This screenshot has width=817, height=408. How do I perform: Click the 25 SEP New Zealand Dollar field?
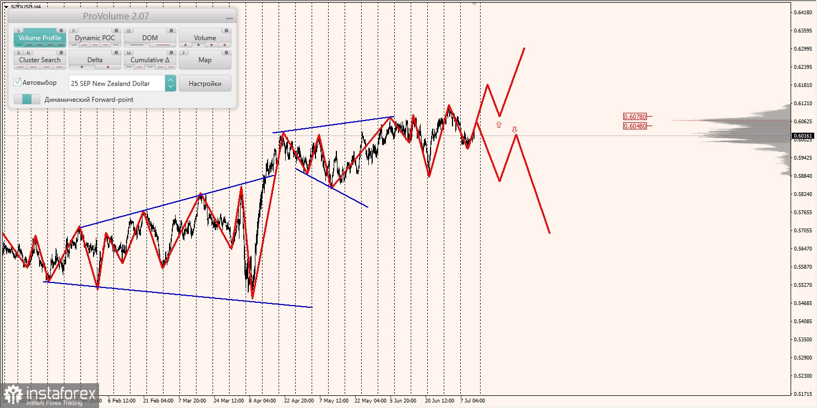tap(117, 83)
